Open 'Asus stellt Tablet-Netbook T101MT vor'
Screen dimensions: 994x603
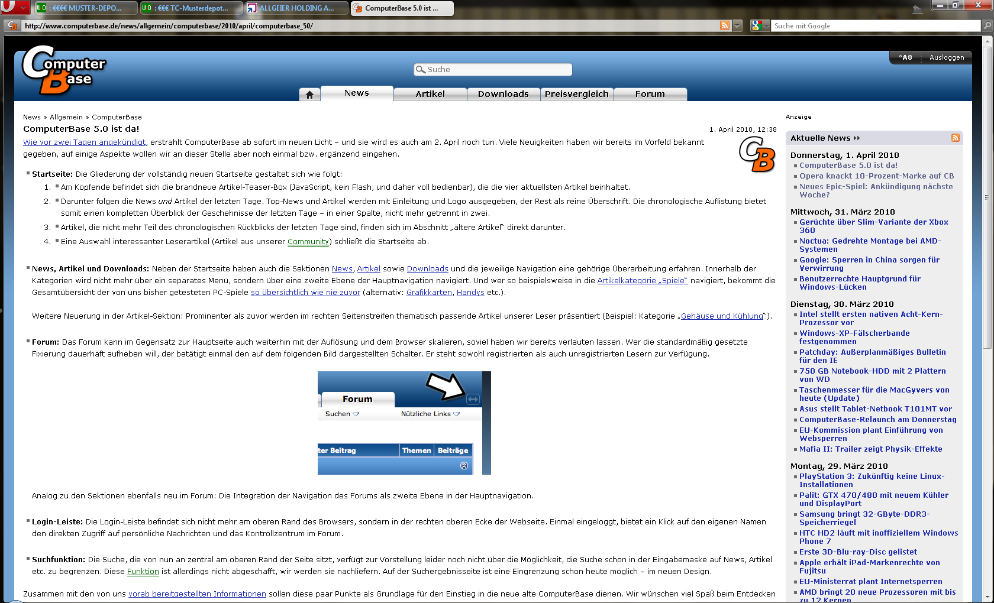pyautogui.click(x=876, y=409)
